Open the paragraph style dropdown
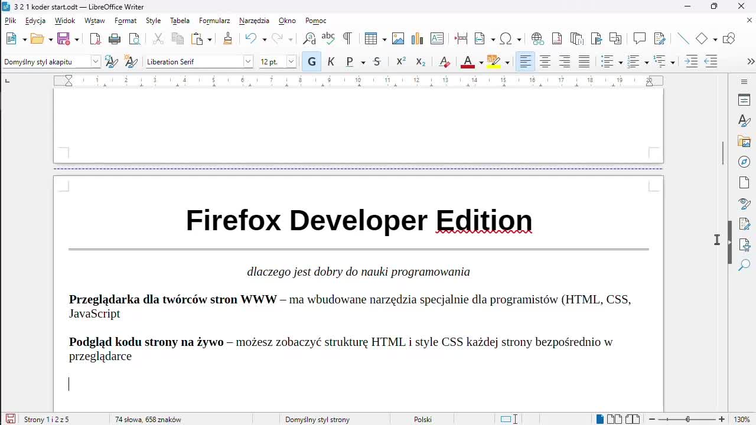Screen dimensions: 756x425 click(95, 61)
